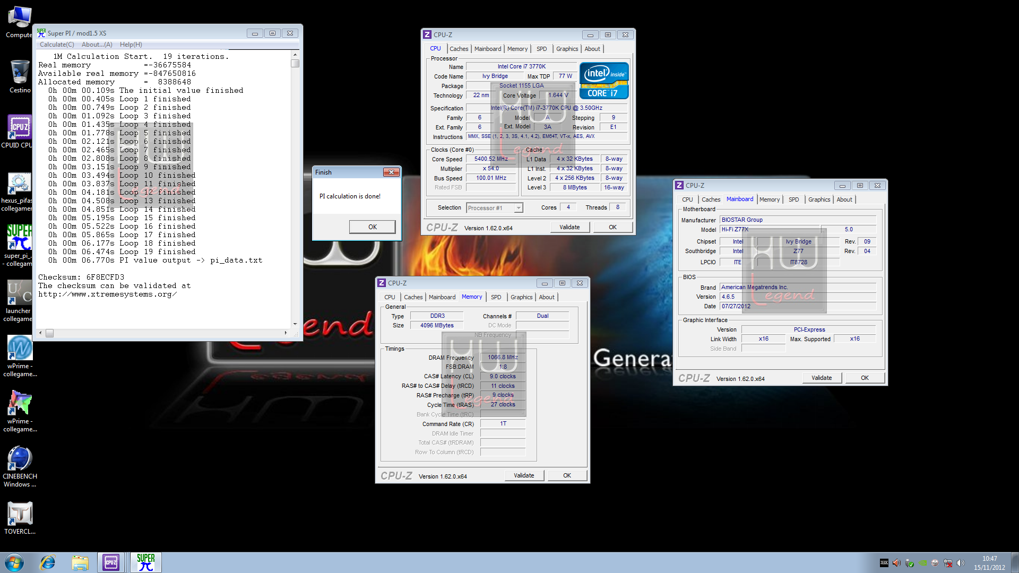Click the Command Rate 1T value
The width and height of the screenshot is (1019, 573).
tap(503, 424)
